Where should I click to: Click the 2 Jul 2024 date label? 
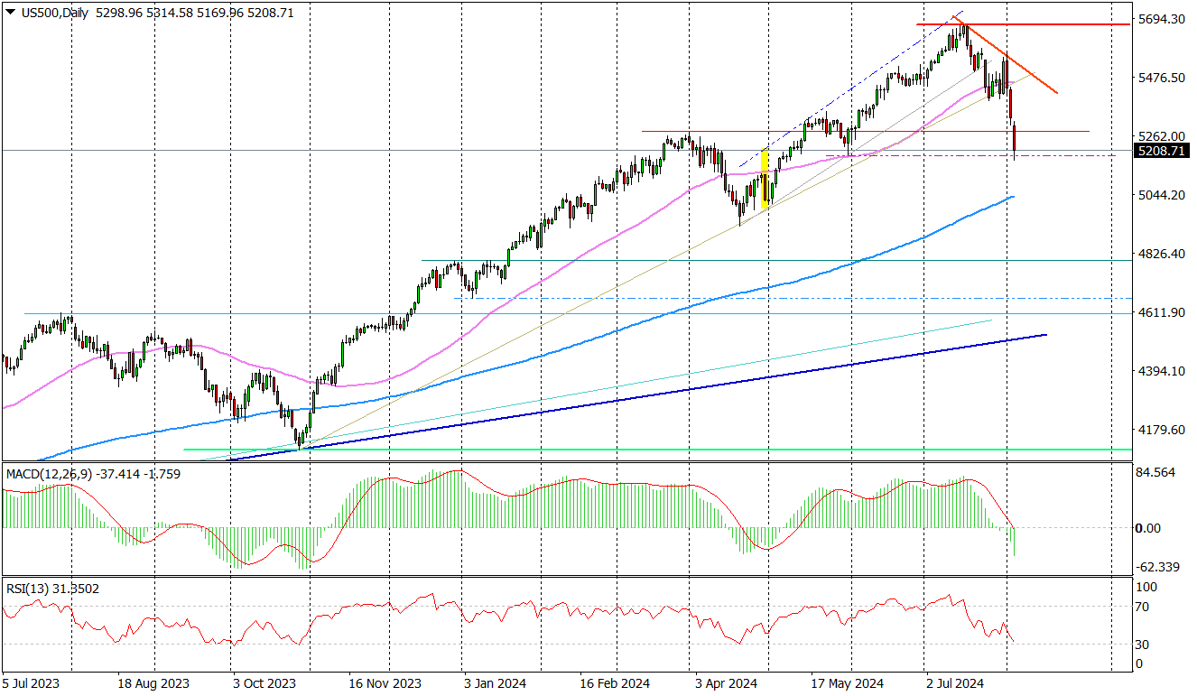[x=954, y=684]
